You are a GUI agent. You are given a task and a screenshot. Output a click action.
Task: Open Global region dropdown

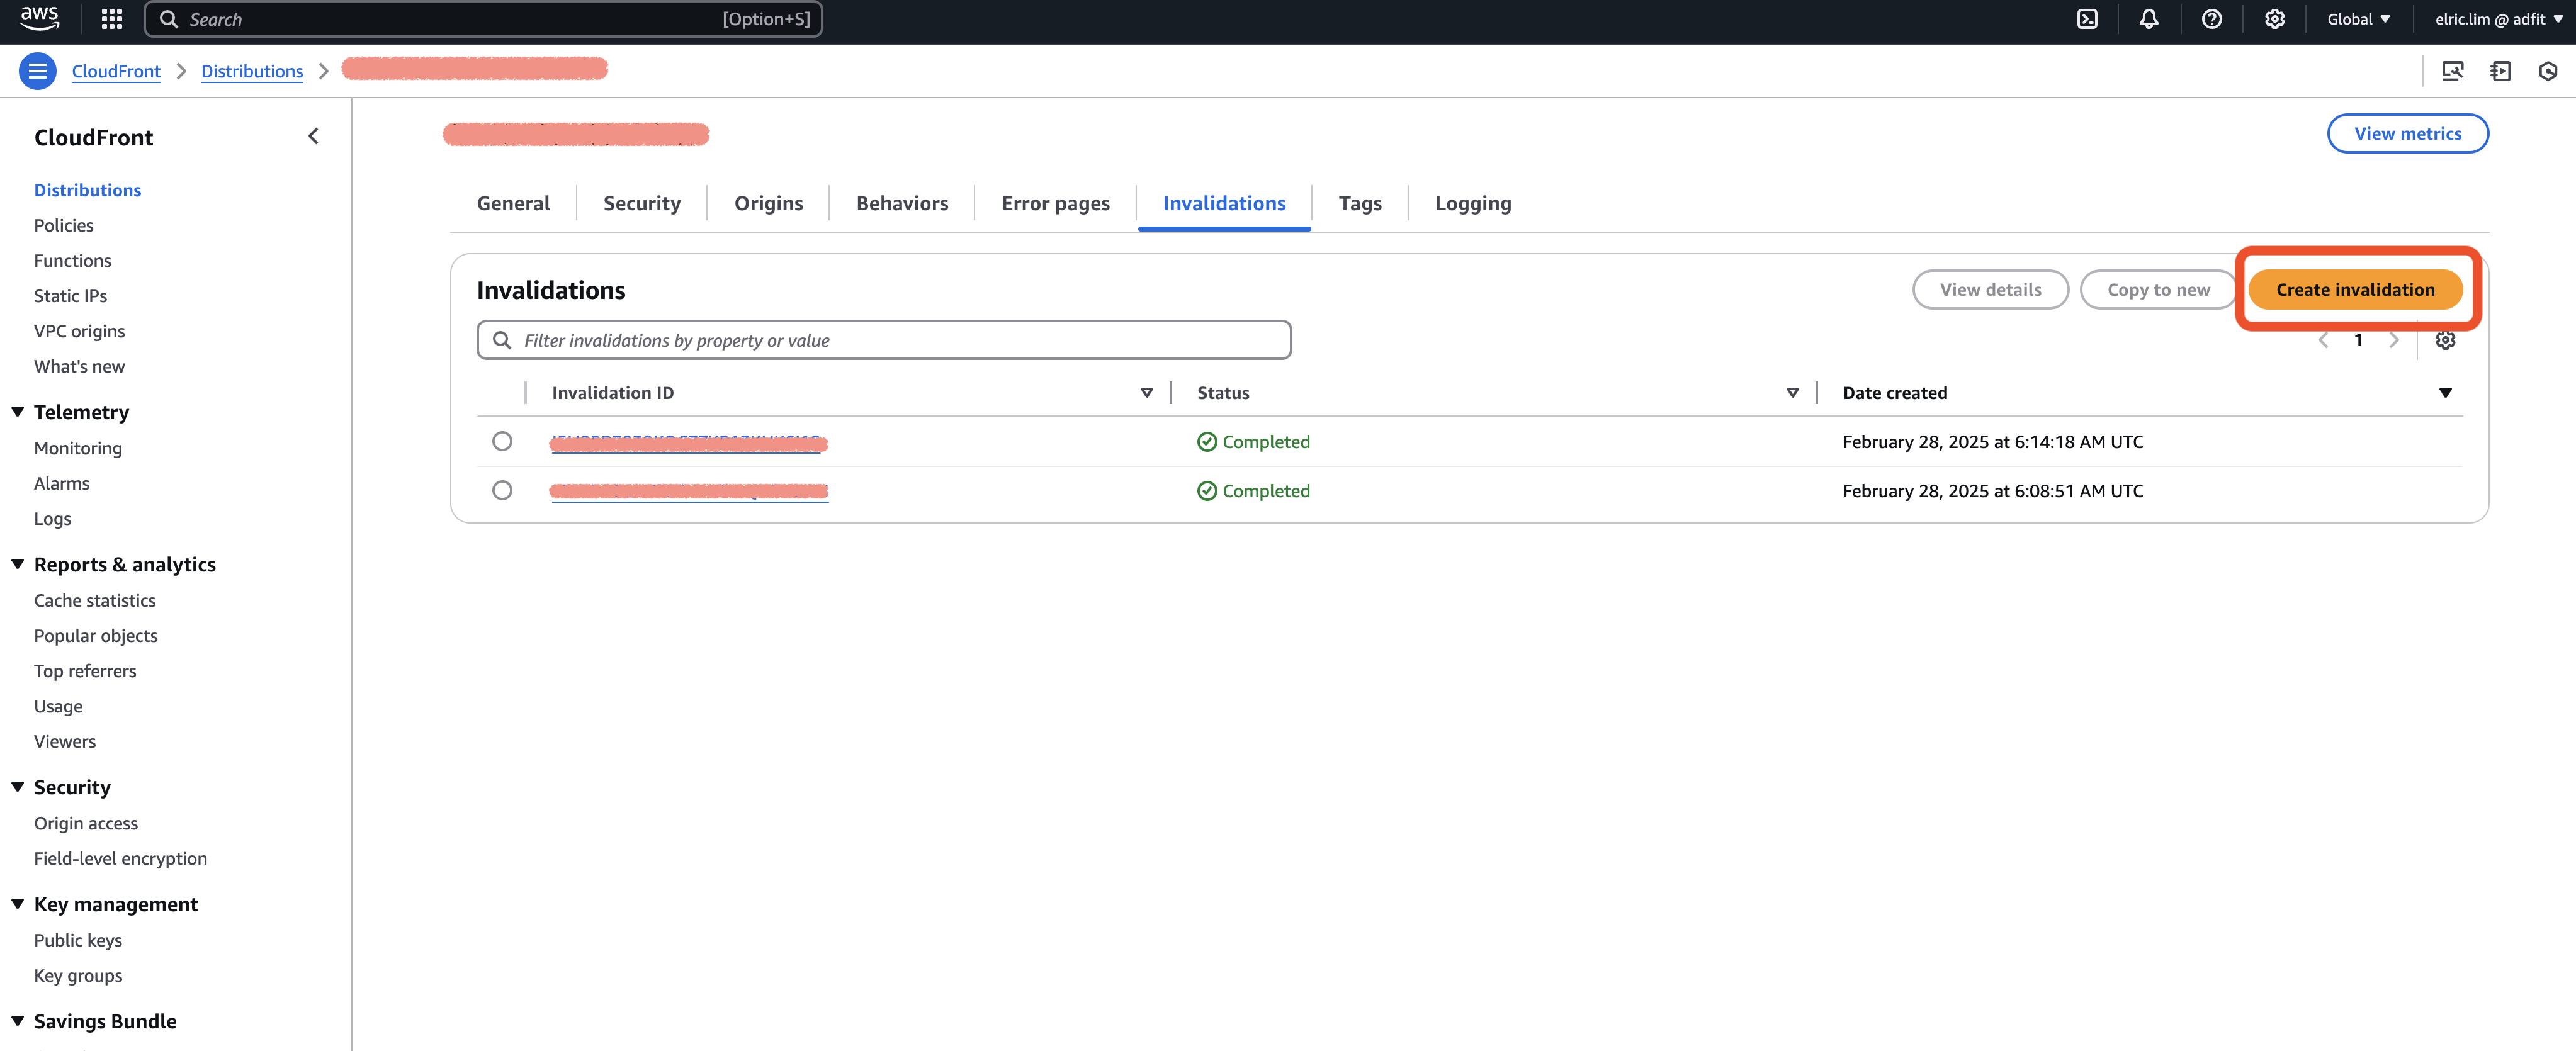pyautogui.click(x=2358, y=19)
